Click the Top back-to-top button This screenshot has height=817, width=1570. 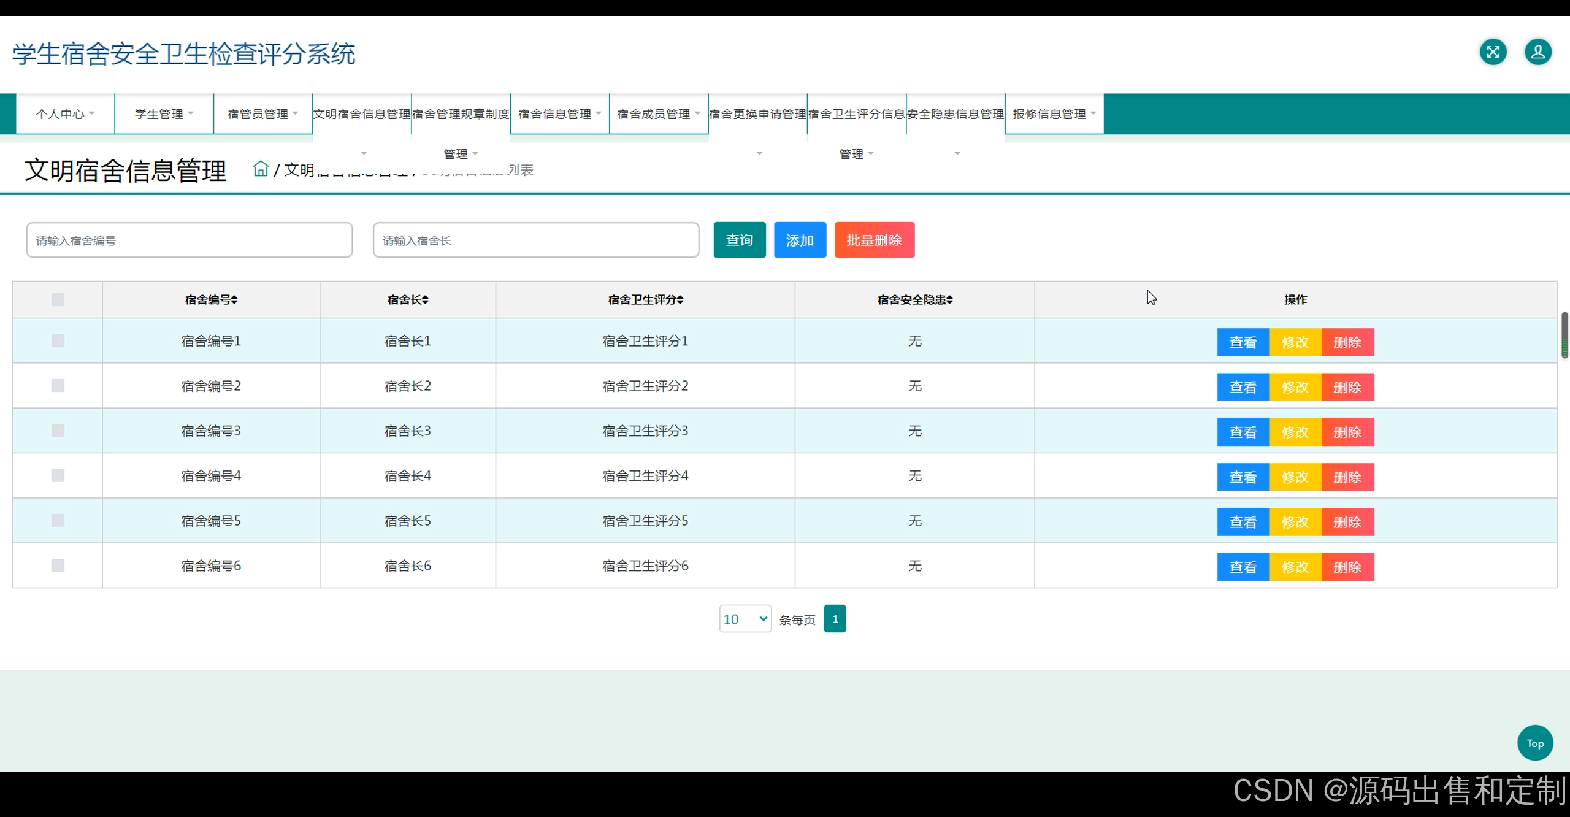click(x=1534, y=743)
